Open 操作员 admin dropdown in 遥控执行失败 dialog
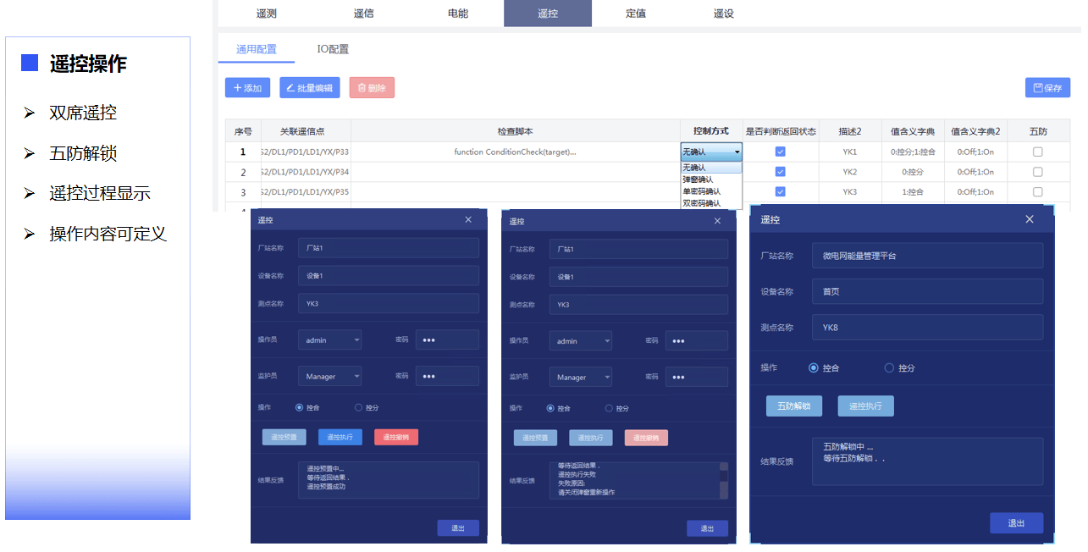This screenshot has width=1088, height=552. coord(581,340)
